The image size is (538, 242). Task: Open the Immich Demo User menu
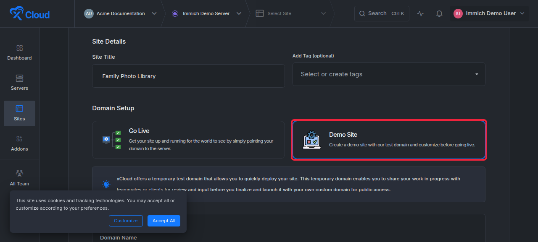[489, 13]
